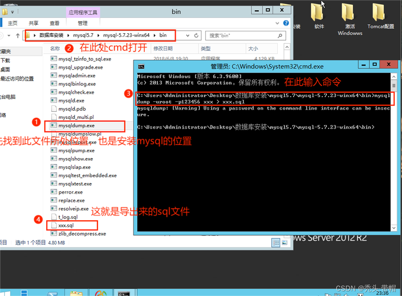The image size is (402, 296).
Task: Click cmd window scroll-up arrow
Action: coord(394,76)
